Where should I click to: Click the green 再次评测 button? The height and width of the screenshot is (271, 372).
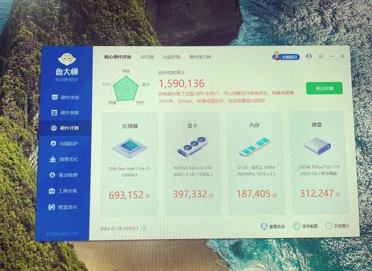[x=324, y=88]
